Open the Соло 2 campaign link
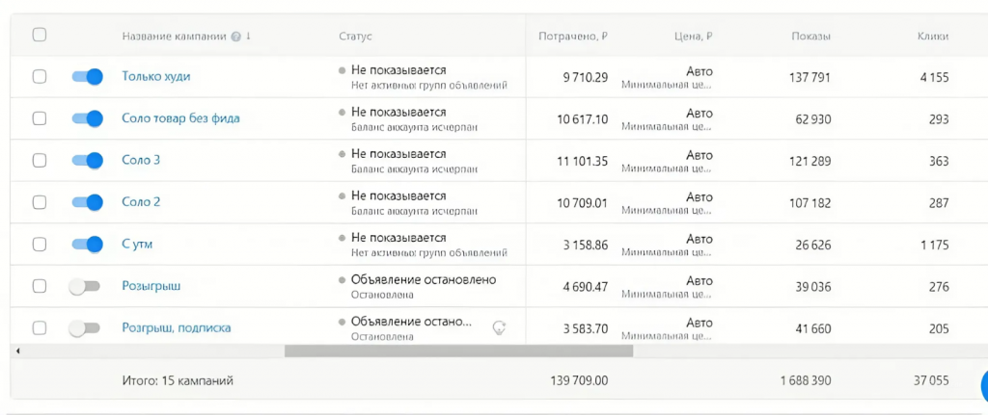 point(141,202)
